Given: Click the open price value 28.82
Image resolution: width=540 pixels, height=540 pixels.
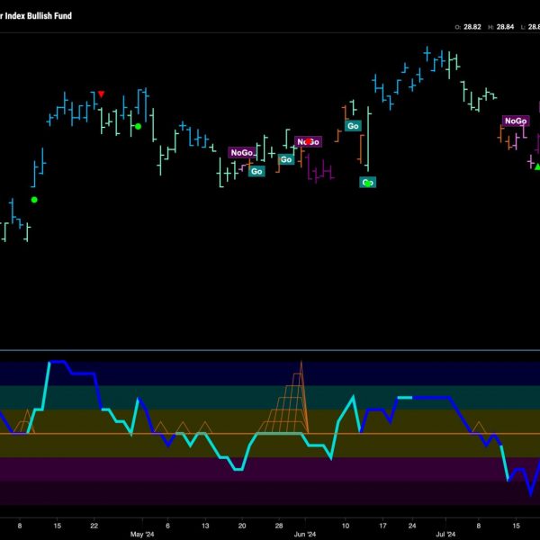Looking at the screenshot, I should [x=472, y=27].
